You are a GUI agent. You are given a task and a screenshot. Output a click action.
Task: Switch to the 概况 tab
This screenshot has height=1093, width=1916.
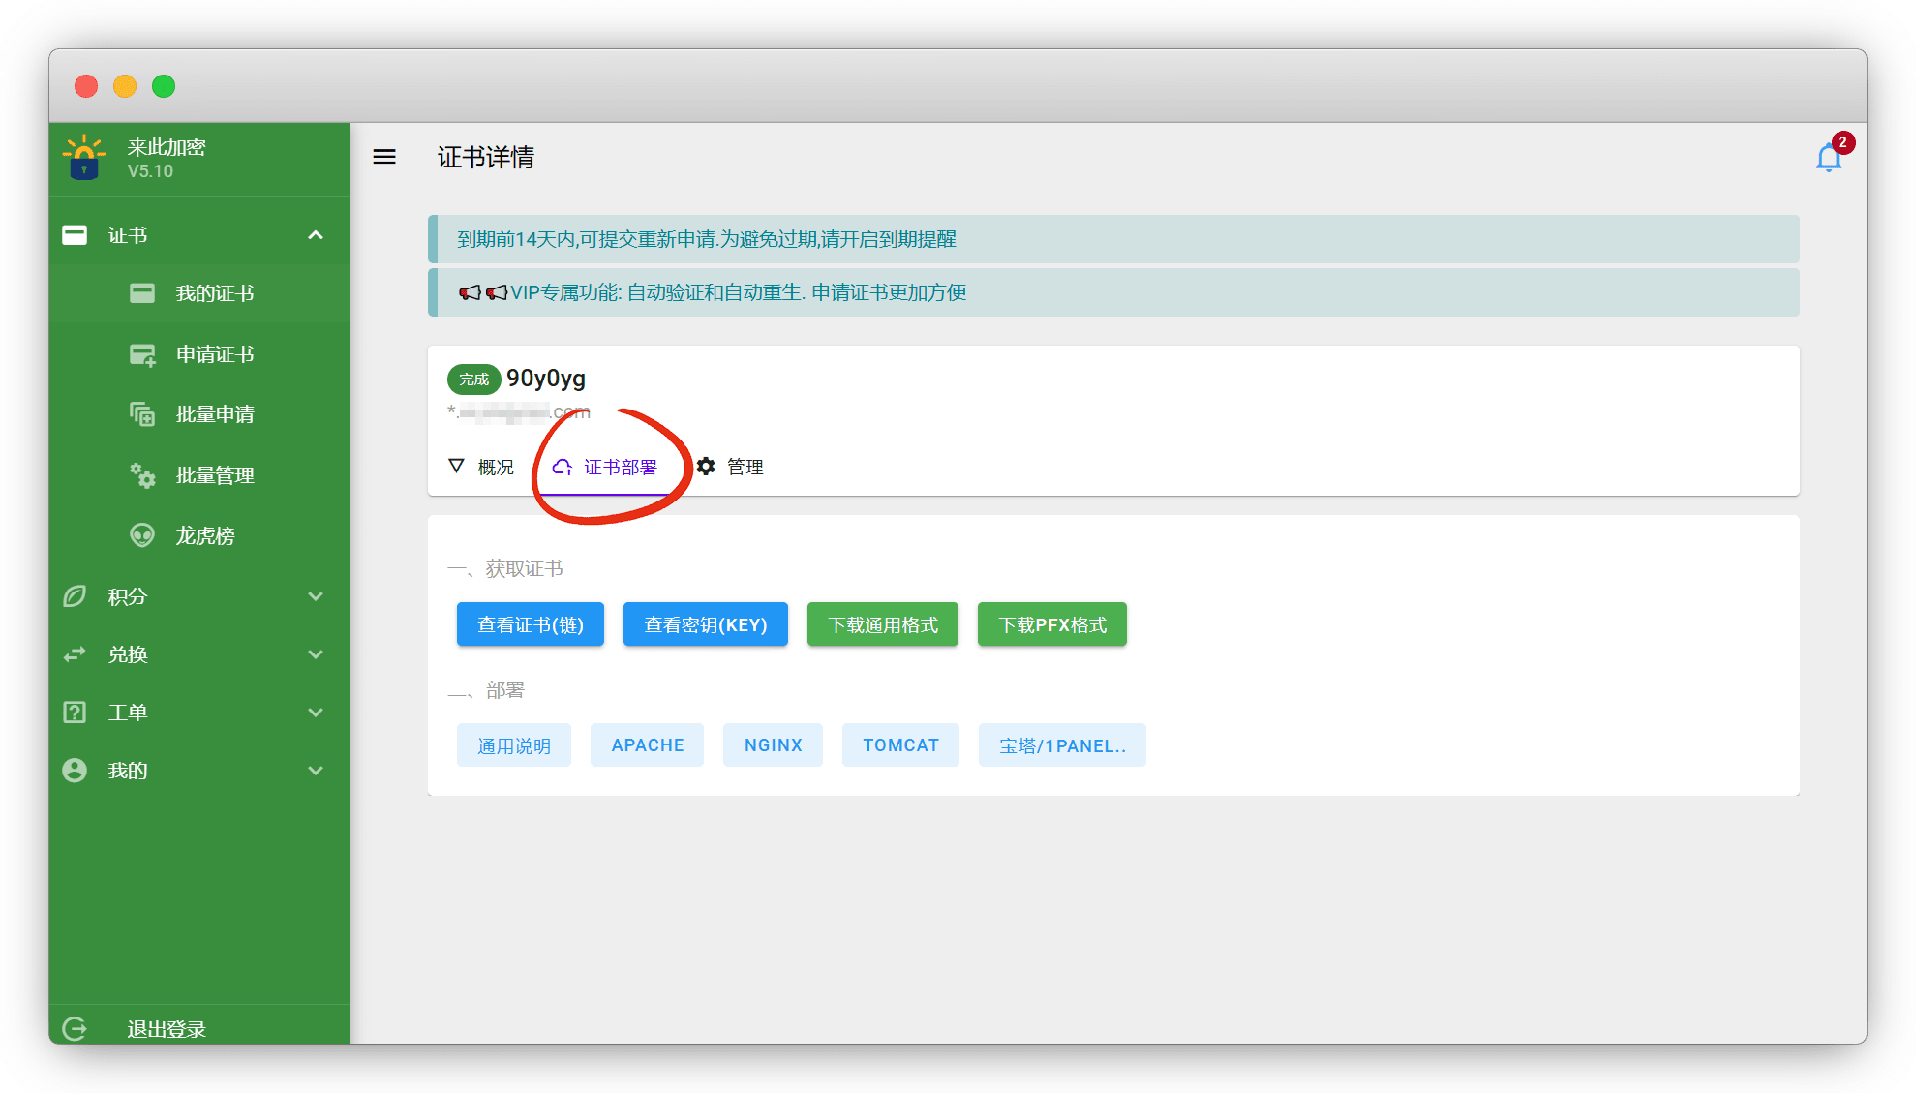pyautogui.click(x=482, y=467)
